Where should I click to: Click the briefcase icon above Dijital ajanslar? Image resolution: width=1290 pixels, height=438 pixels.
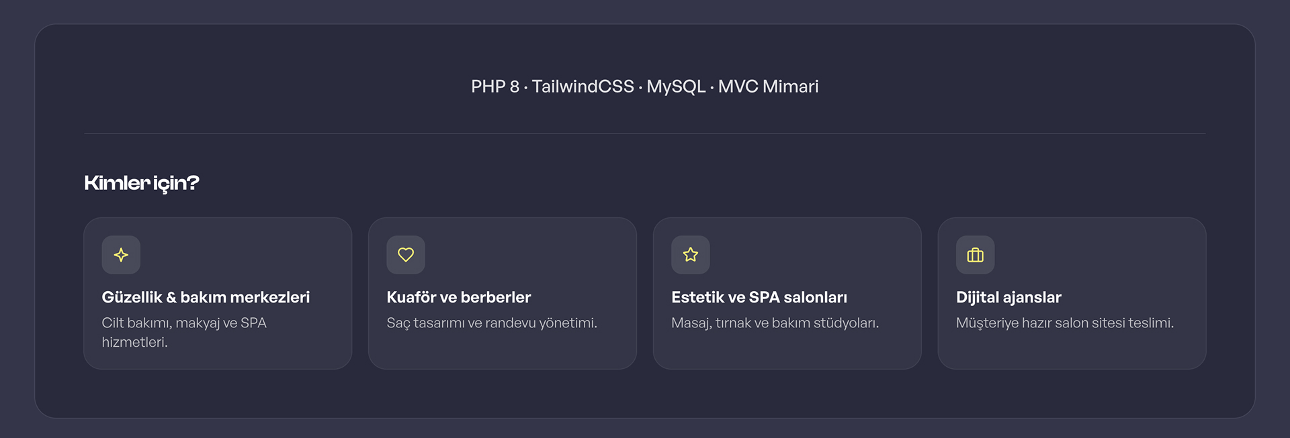pos(976,255)
